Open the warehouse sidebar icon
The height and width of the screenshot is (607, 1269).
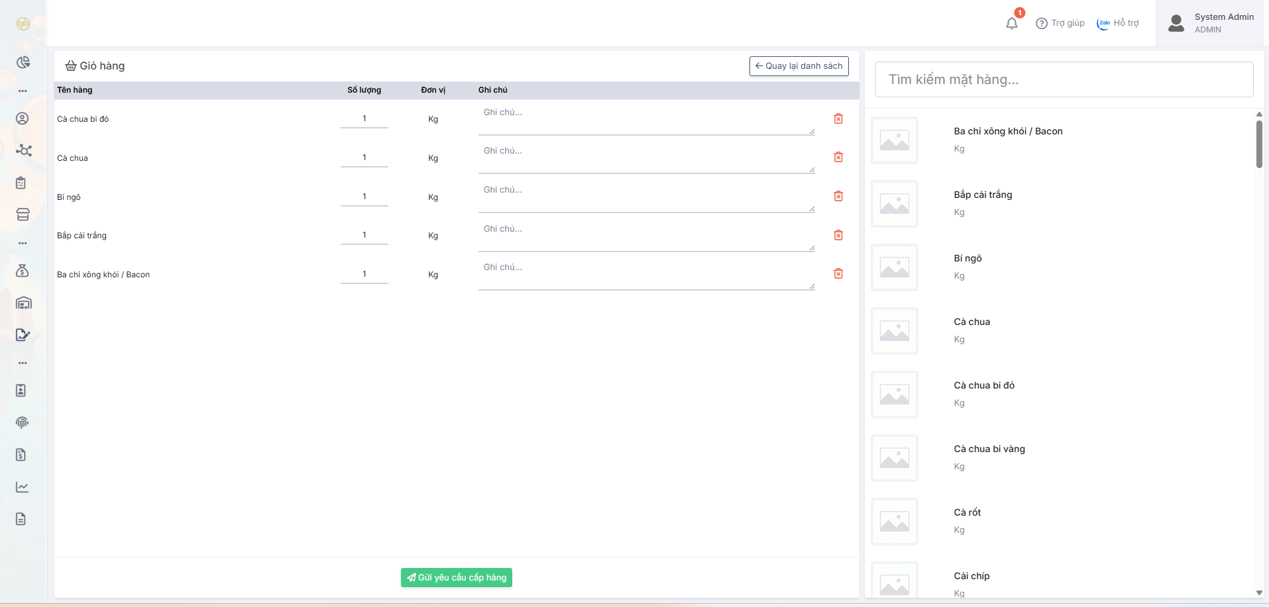(23, 303)
